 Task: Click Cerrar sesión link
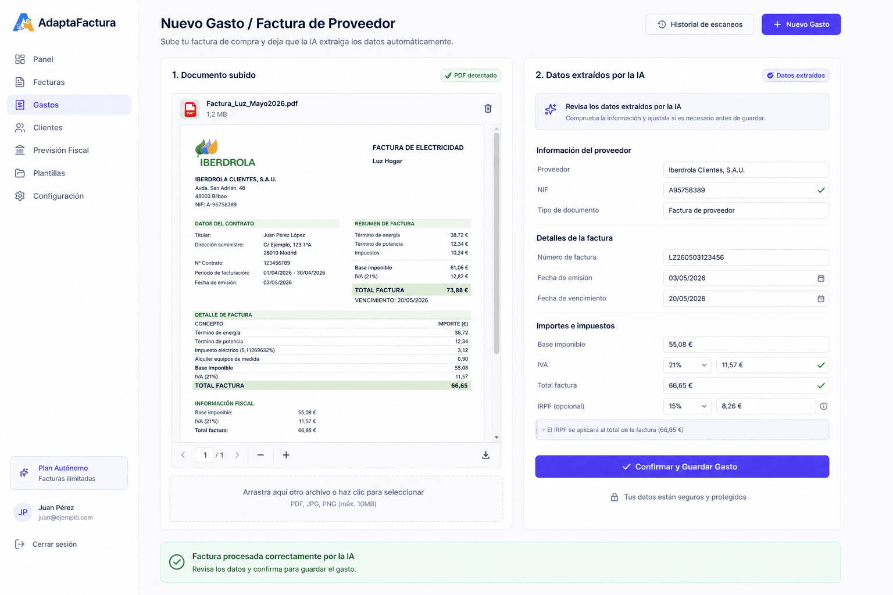tap(55, 544)
